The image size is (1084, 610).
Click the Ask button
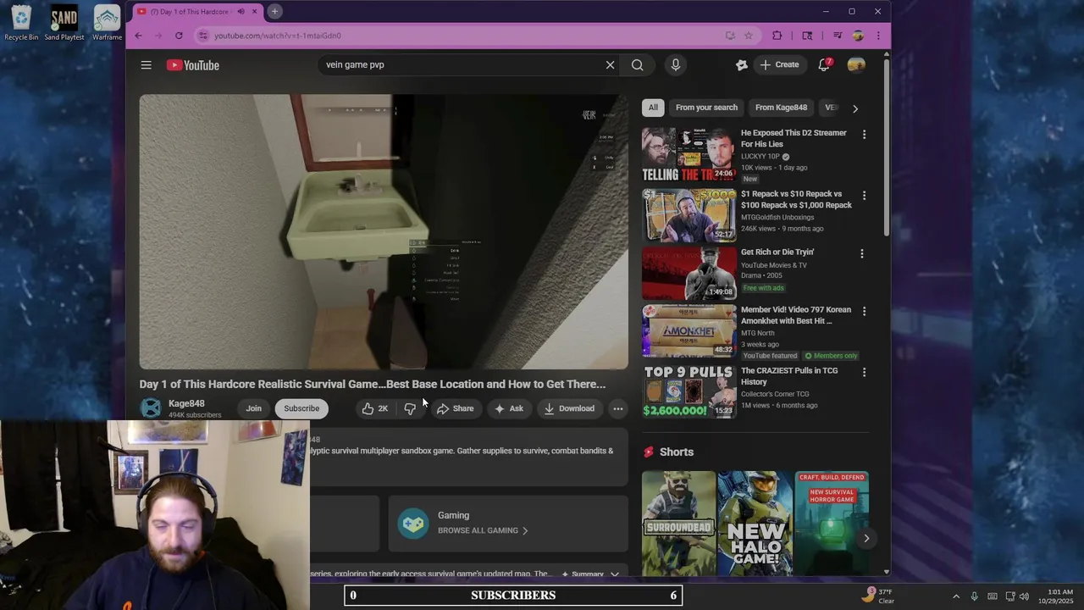(x=509, y=408)
